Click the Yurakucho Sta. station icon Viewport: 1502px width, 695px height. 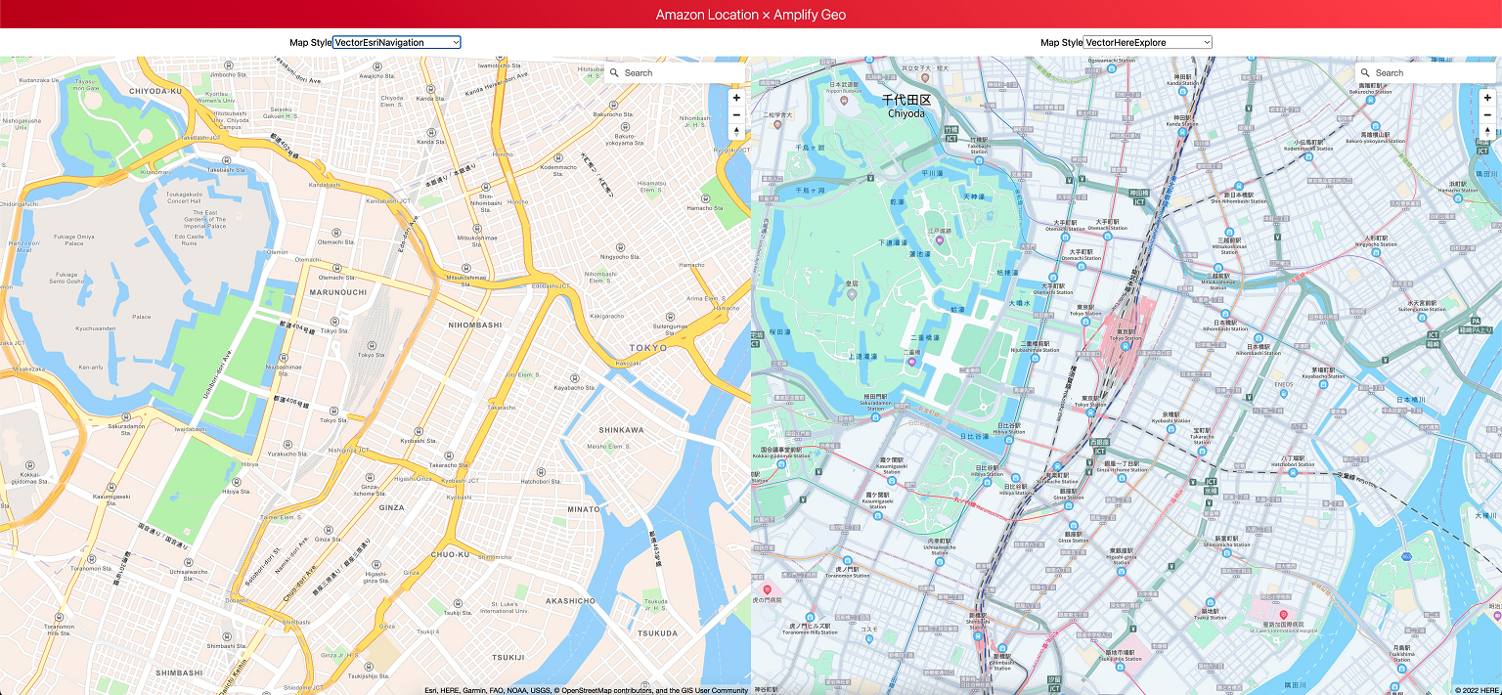coord(287,444)
